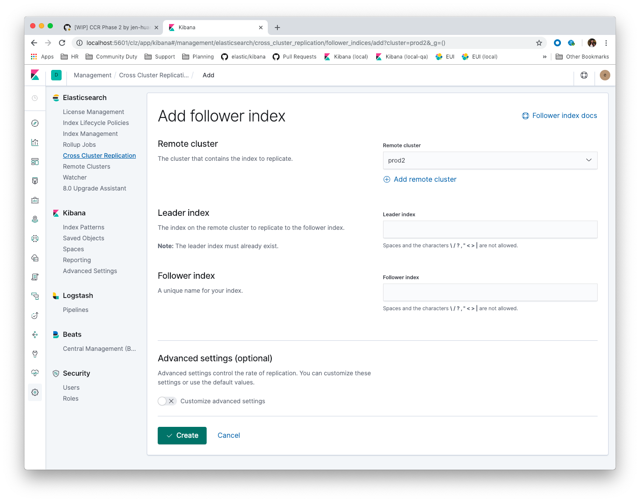
Task: Open the Management gear icon
Action: [x=35, y=392]
